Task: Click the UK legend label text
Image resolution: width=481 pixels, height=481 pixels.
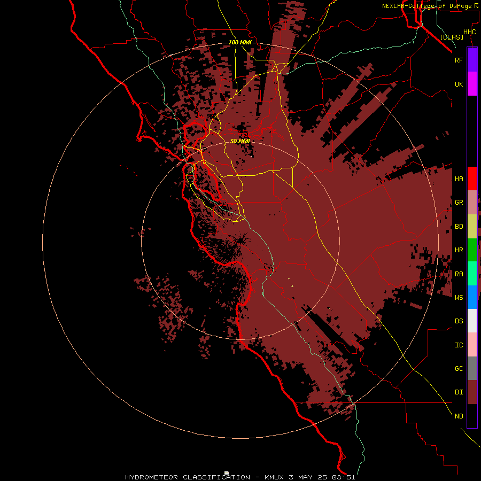Action: [459, 84]
